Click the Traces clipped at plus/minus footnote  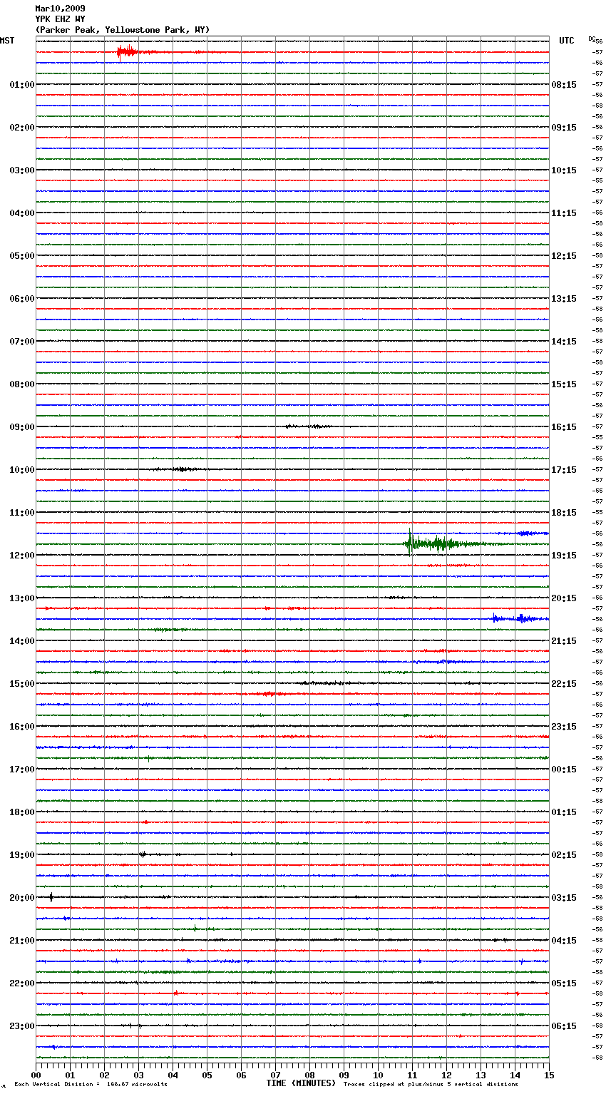click(x=431, y=1085)
